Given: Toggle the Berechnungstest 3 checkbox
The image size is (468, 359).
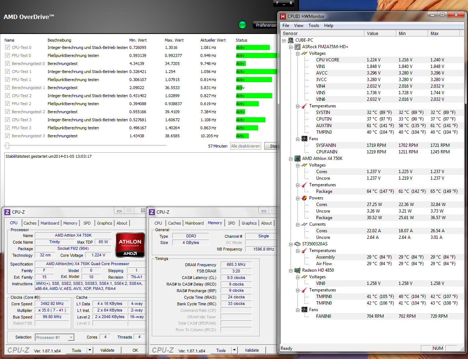Looking at the screenshot, I should pos(7,136).
